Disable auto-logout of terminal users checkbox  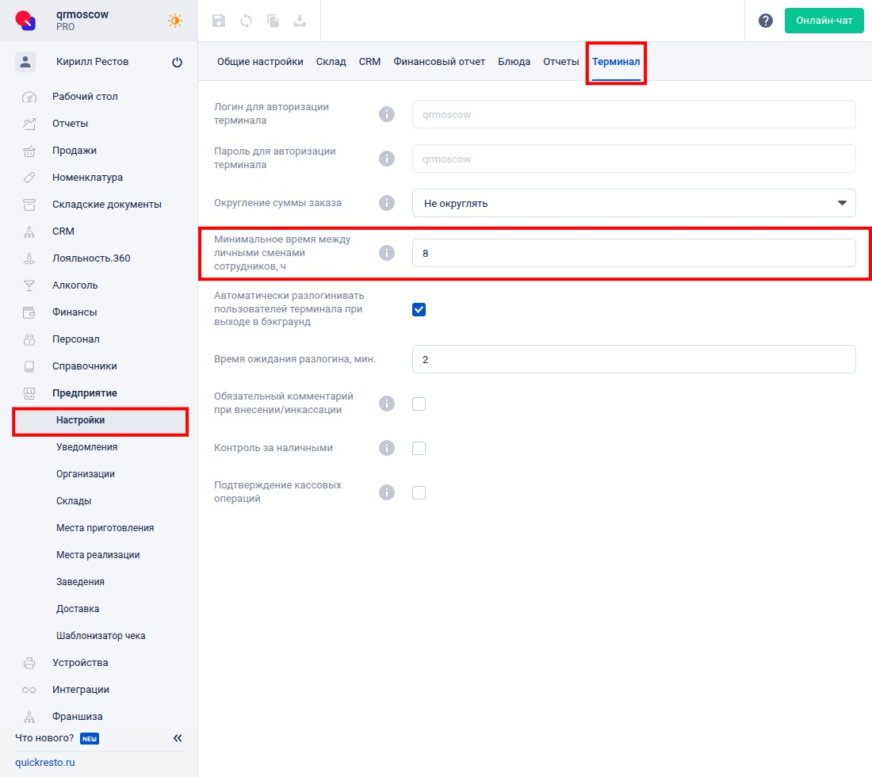tap(419, 309)
